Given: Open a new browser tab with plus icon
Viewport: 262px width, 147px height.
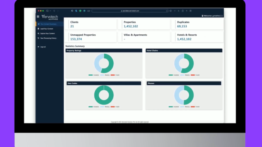Looking at the screenshot, I should [187, 11].
